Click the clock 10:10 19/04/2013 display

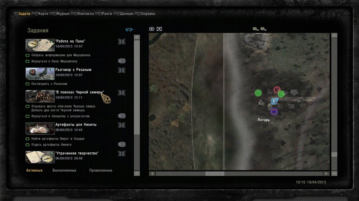(x=311, y=182)
